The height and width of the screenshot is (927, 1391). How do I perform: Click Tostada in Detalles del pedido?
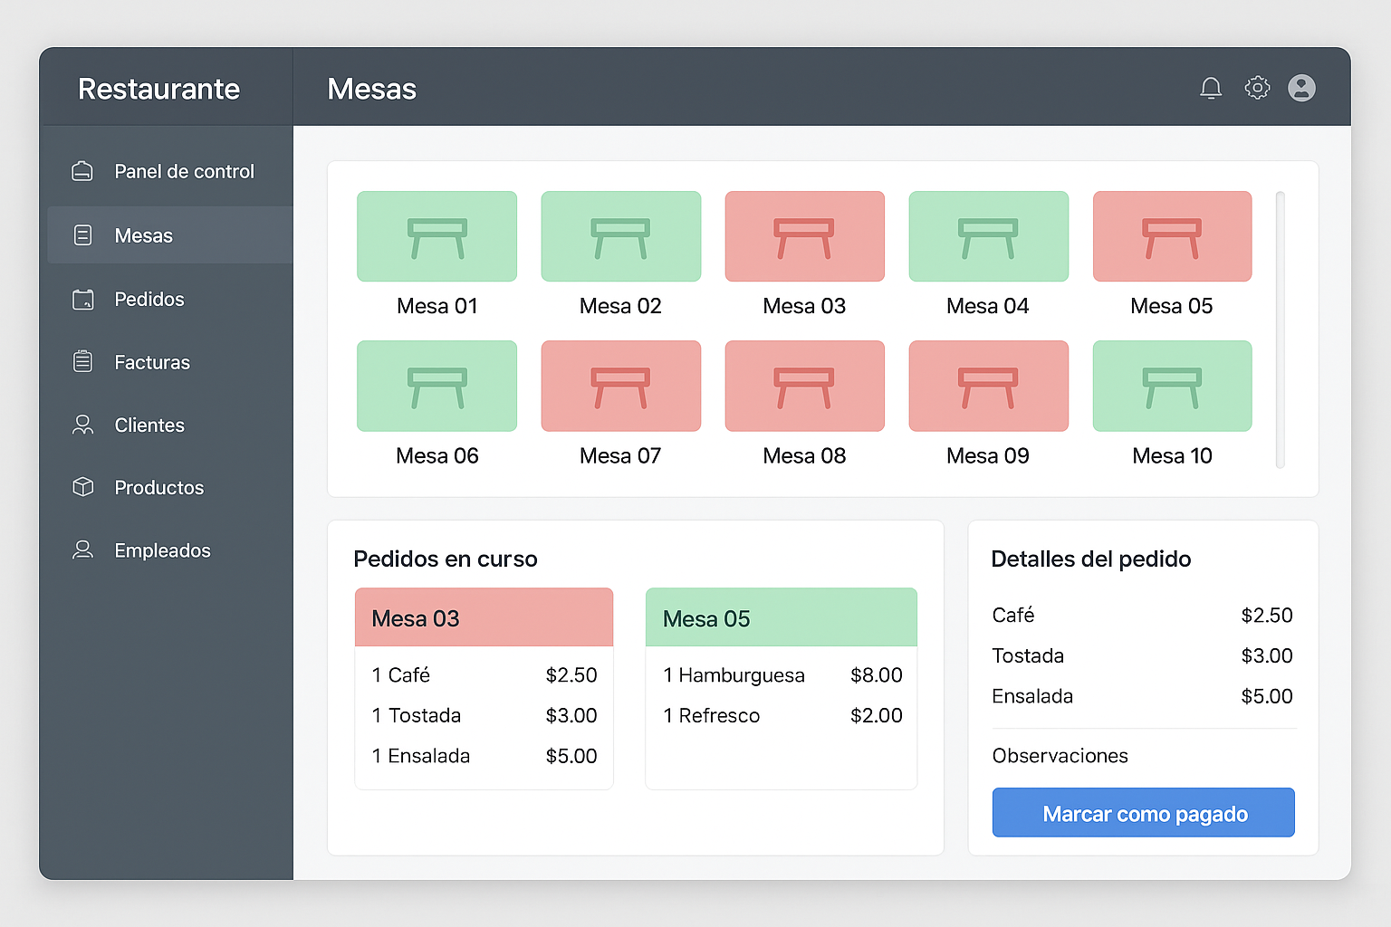(x=1028, y=655)
